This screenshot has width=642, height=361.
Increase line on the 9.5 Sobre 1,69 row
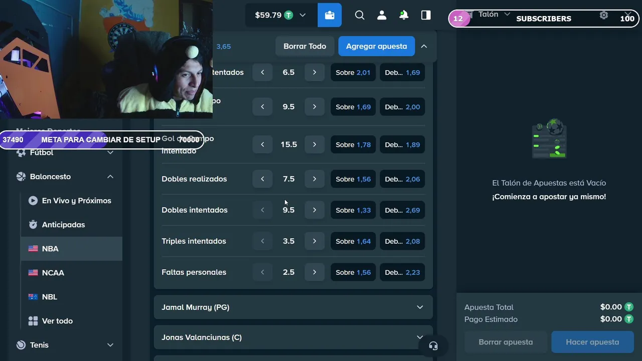[x=314, y=107]
